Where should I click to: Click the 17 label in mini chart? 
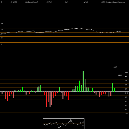(83, 122)
